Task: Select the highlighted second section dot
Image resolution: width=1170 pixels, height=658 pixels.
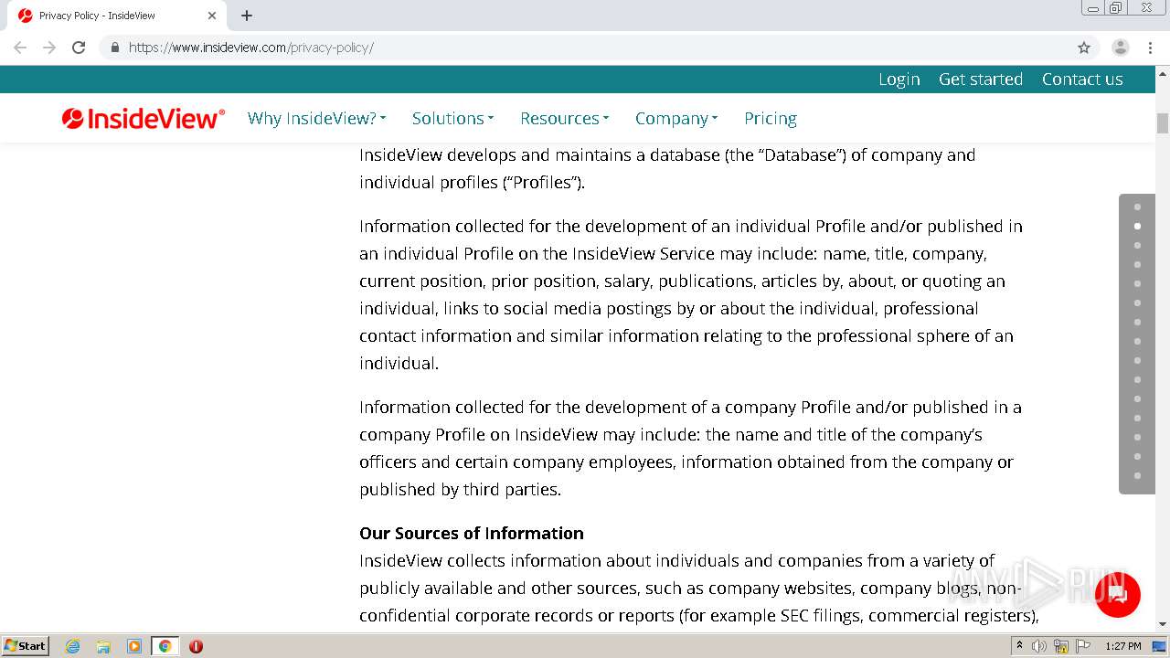Action: coord(1137,226)
